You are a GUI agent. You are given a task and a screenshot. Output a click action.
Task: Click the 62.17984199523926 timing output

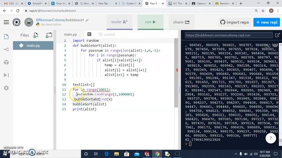pos(203,140)
